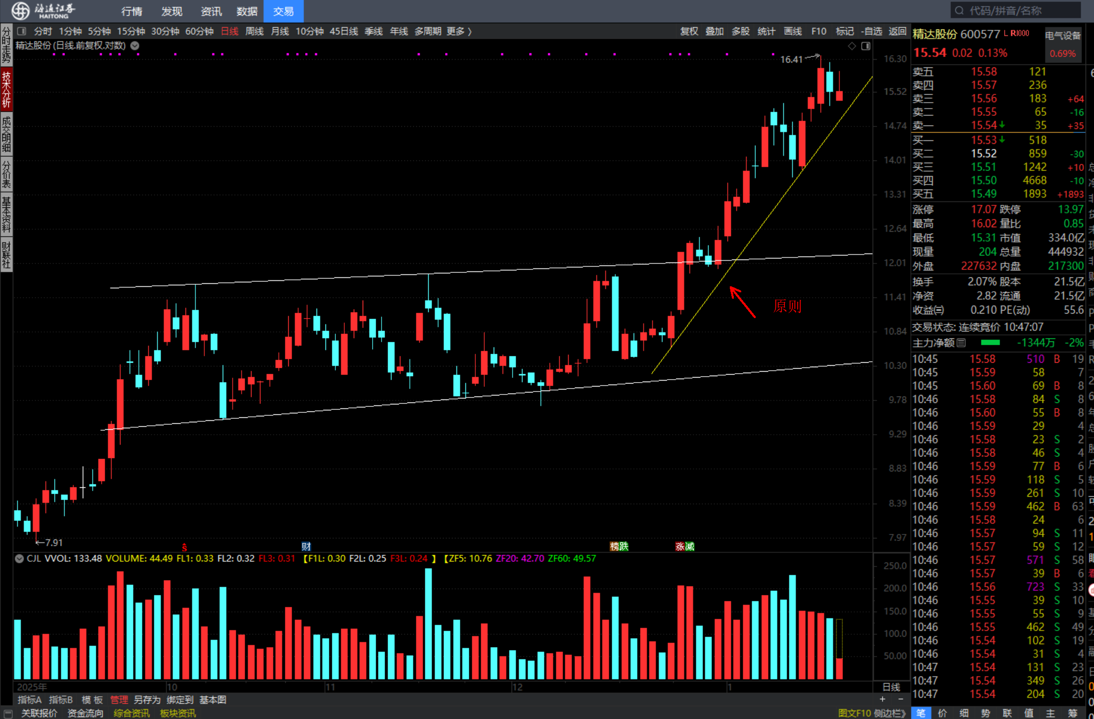Viewport: 1094px width, 719px height.
Task: Toggle the chart layout icon at the top right of the chart
Action: pyautogui.click(x=866, y=46)
